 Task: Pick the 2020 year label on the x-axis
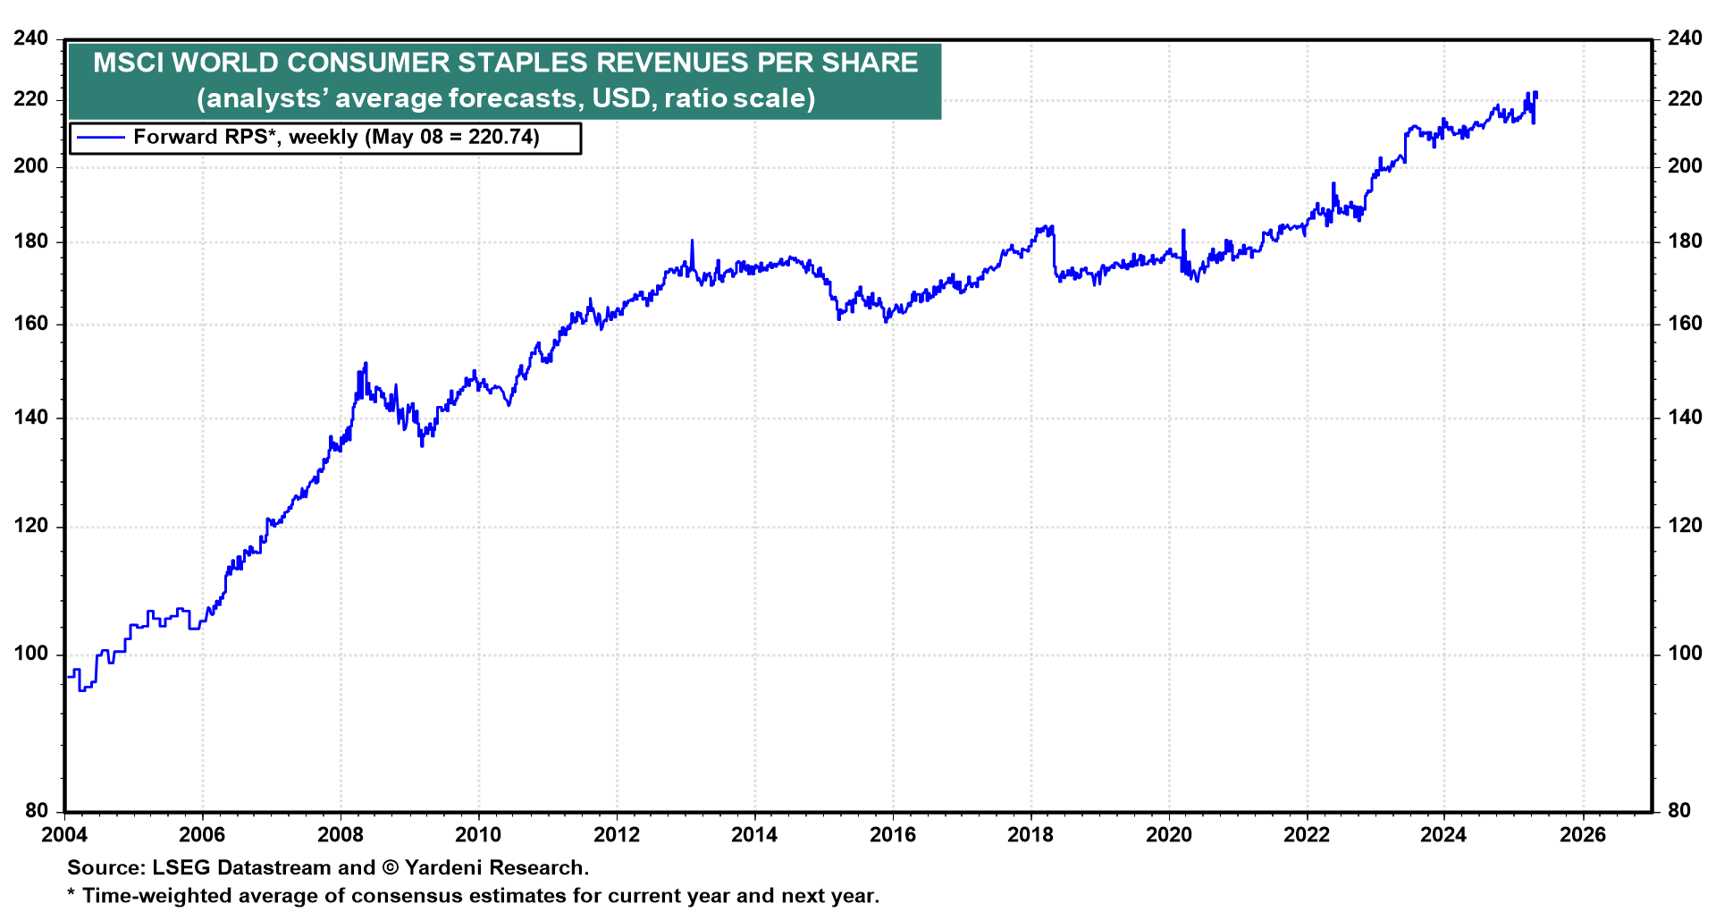click(1169, 835)
